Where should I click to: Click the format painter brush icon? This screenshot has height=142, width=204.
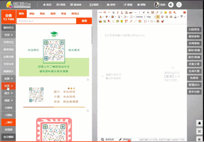[161, 12]
